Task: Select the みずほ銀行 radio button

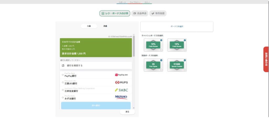Action: click(63, 97)
